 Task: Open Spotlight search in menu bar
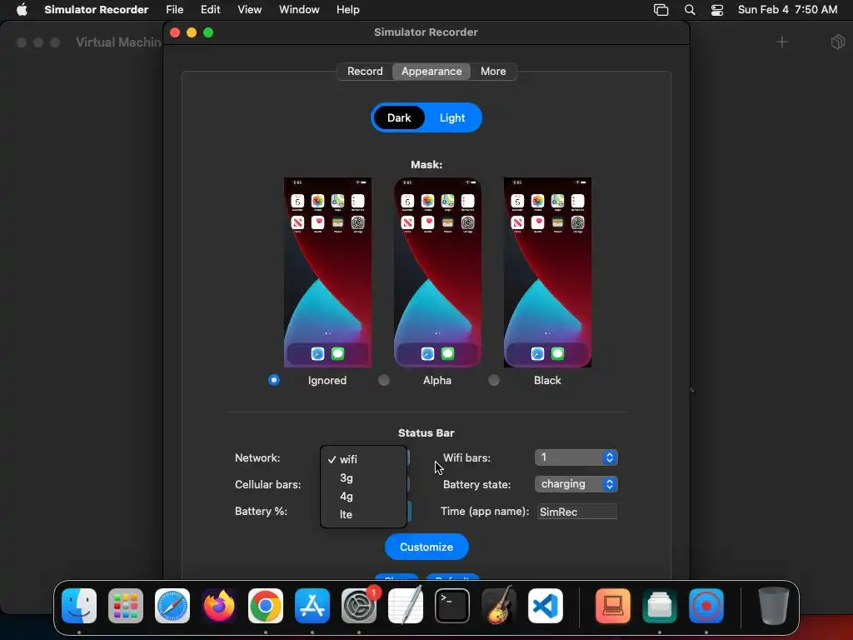(690, 10)
